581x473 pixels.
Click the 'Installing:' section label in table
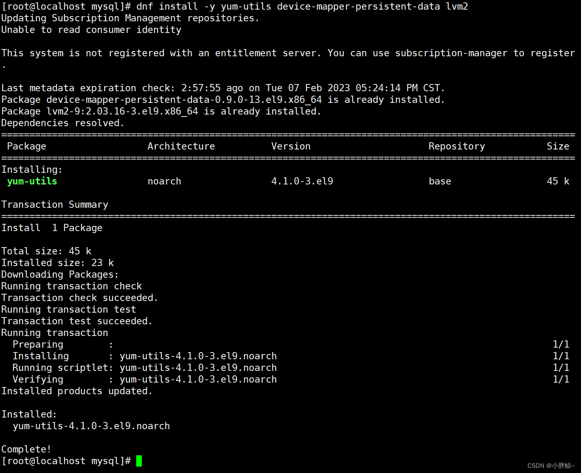[x=32, y=170]
